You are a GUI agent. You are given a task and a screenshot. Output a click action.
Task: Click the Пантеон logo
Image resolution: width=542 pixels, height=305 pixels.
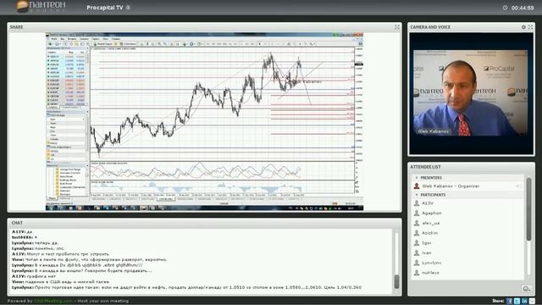coord(41,7)
